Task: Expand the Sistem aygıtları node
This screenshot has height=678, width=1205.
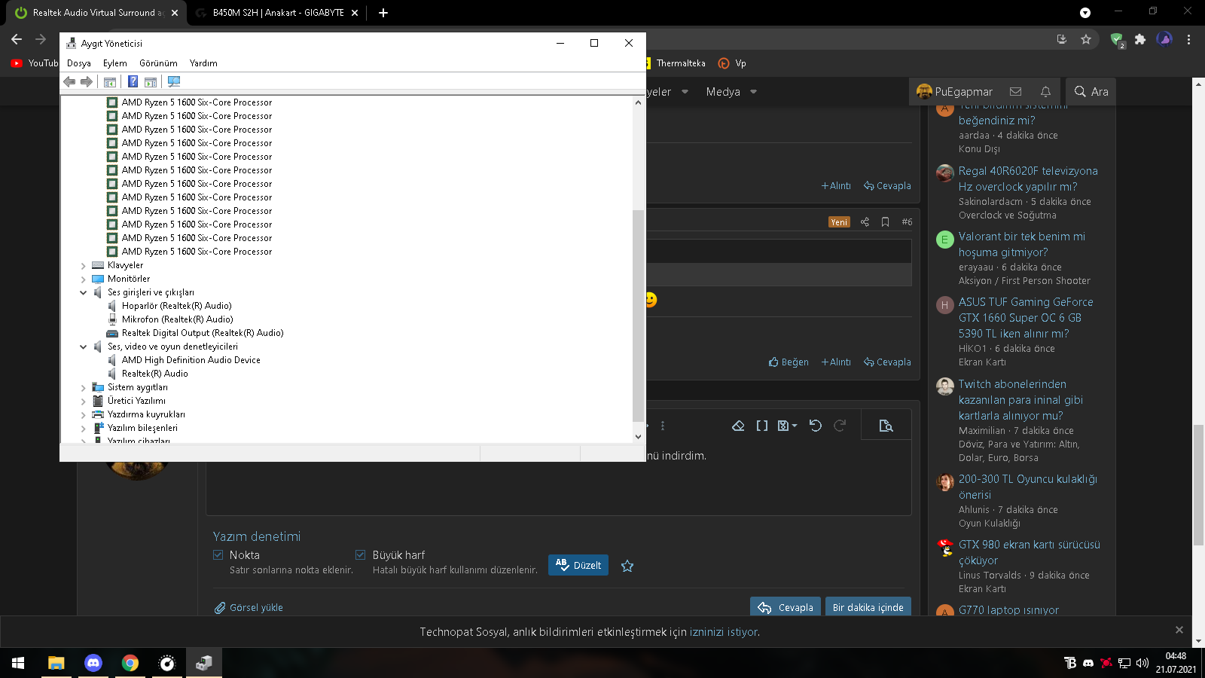Action: (x=84, y=388)
